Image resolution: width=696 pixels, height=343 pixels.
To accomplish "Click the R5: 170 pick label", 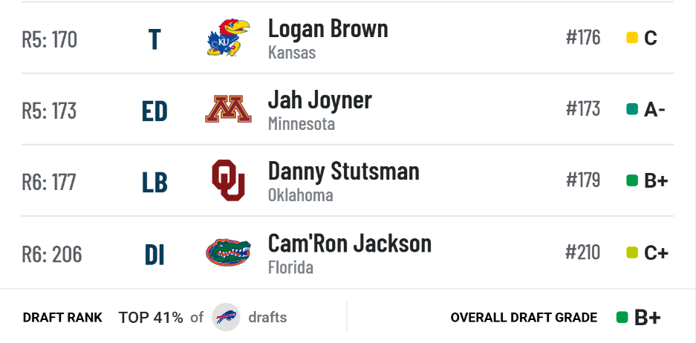I will (x=49, y=39).
